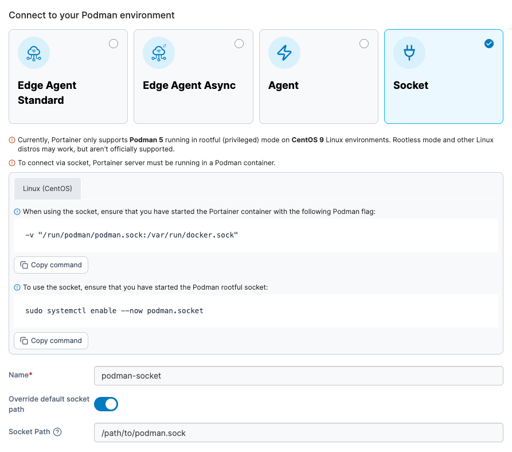The width and height of the screenshot is (512, 452).
Task: Click the info icon beside Podman flag note
Action: pyautogui.click(x=17, y=212)
